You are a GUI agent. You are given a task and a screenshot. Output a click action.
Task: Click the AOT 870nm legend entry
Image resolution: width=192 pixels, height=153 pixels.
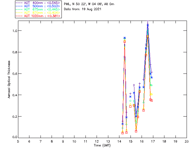click(x=38, y=13)
